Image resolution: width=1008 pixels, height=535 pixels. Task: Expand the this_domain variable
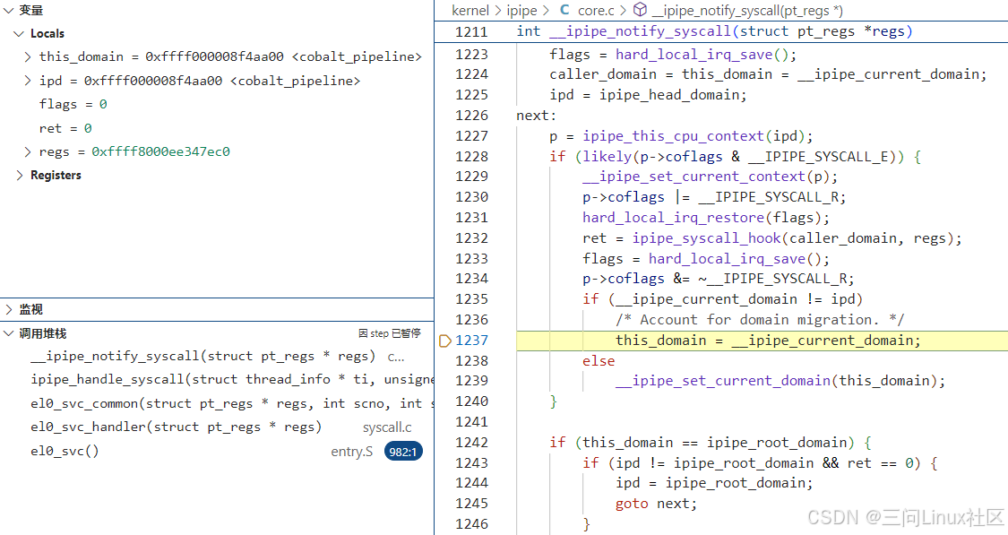pos(27,57)
